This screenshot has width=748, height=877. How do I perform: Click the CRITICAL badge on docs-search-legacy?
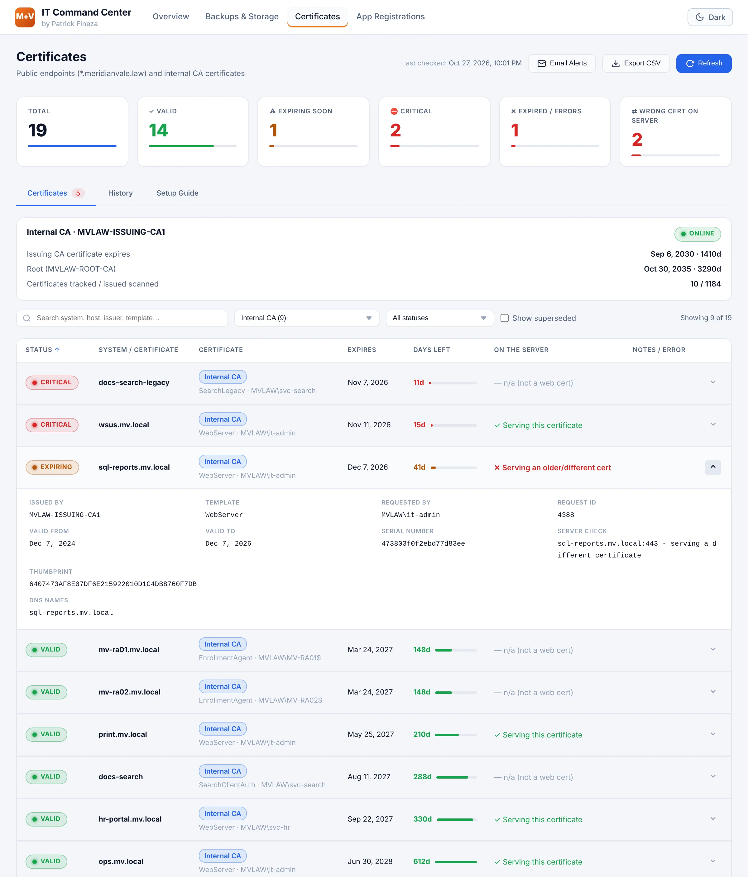point(52,382)
